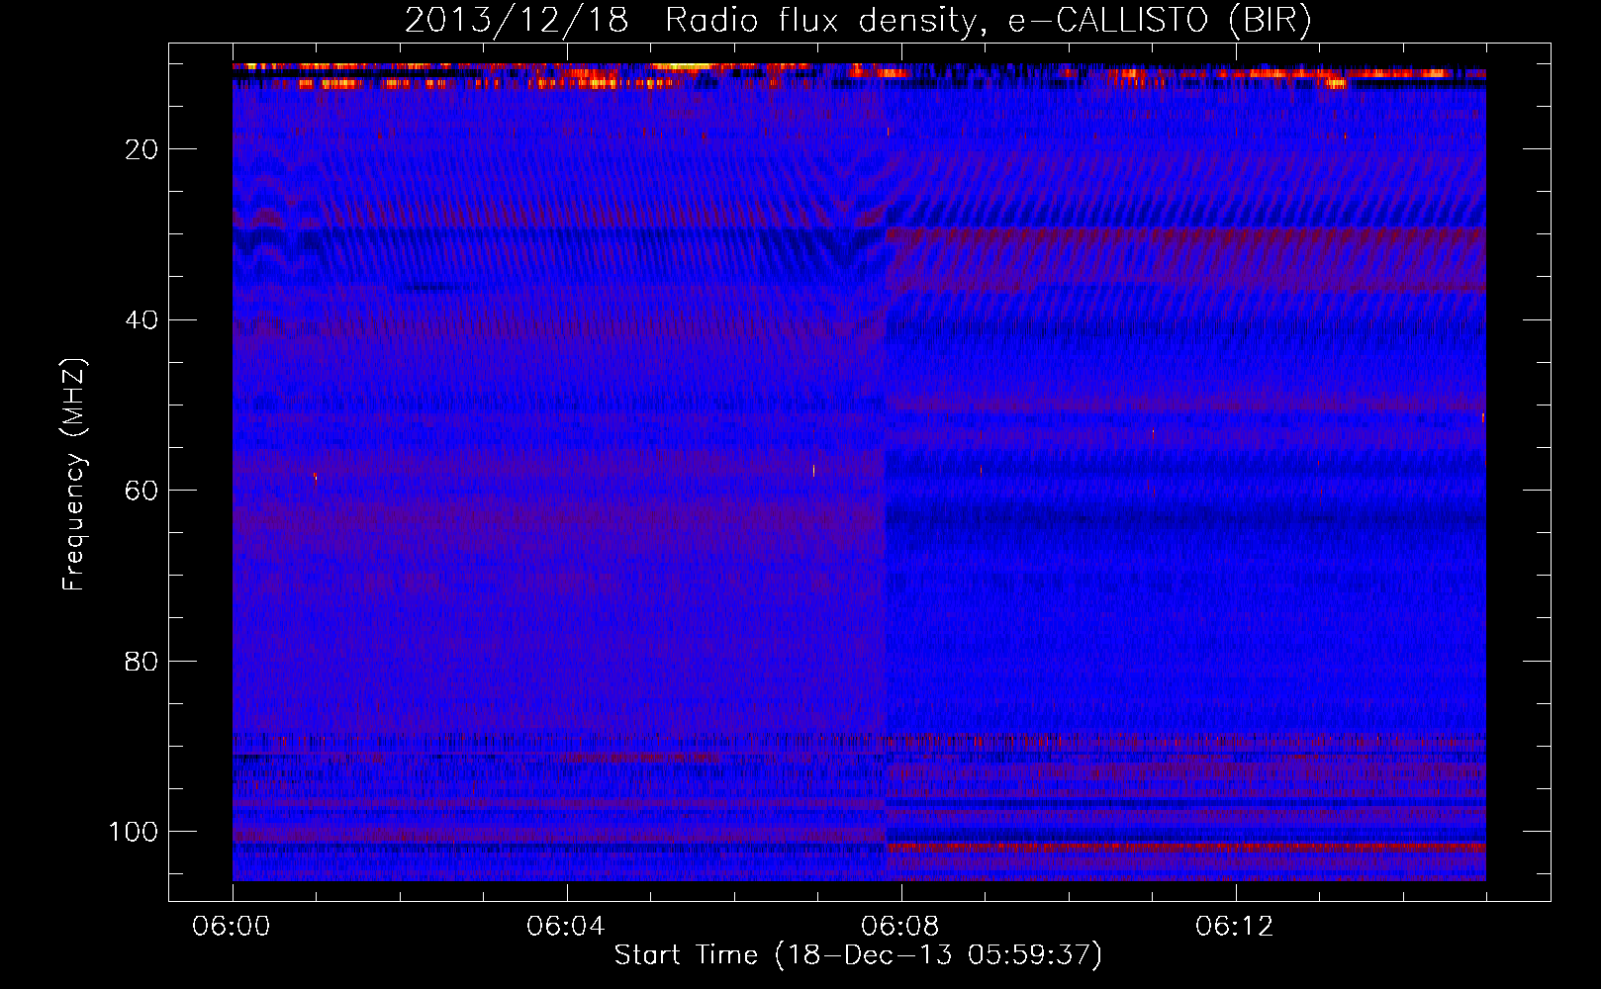This screenshot has width=1601, height=989.
Task: Click the 40 frequency tick label
Action: pos(142,320)
